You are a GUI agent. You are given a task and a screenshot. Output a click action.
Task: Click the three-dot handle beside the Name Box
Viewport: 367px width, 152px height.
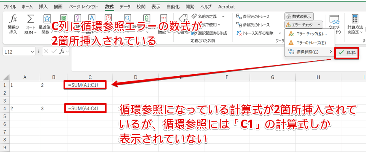[x=39, y=52]
